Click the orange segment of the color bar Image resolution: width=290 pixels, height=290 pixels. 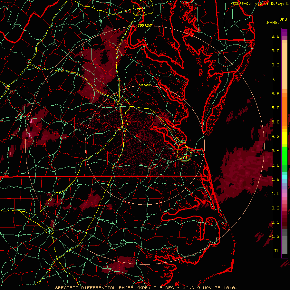tap(285, 109)
